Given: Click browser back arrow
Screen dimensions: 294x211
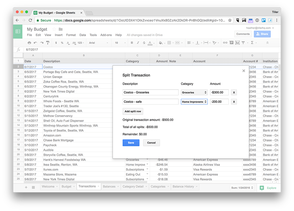Looking at the screenshot, I should (17, 20).
